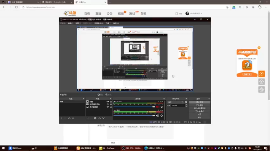Click the 退出 exit button in OBS controls
The width and height of the screenshot is (270, 151).
tap(199, 117)
